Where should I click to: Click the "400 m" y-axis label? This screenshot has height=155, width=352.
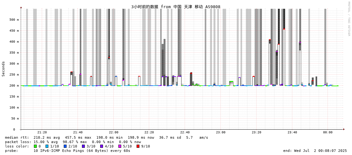pos(14,42)
